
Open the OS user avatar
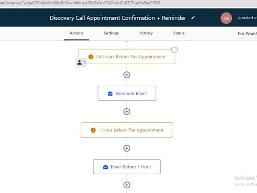pos(226,18)
